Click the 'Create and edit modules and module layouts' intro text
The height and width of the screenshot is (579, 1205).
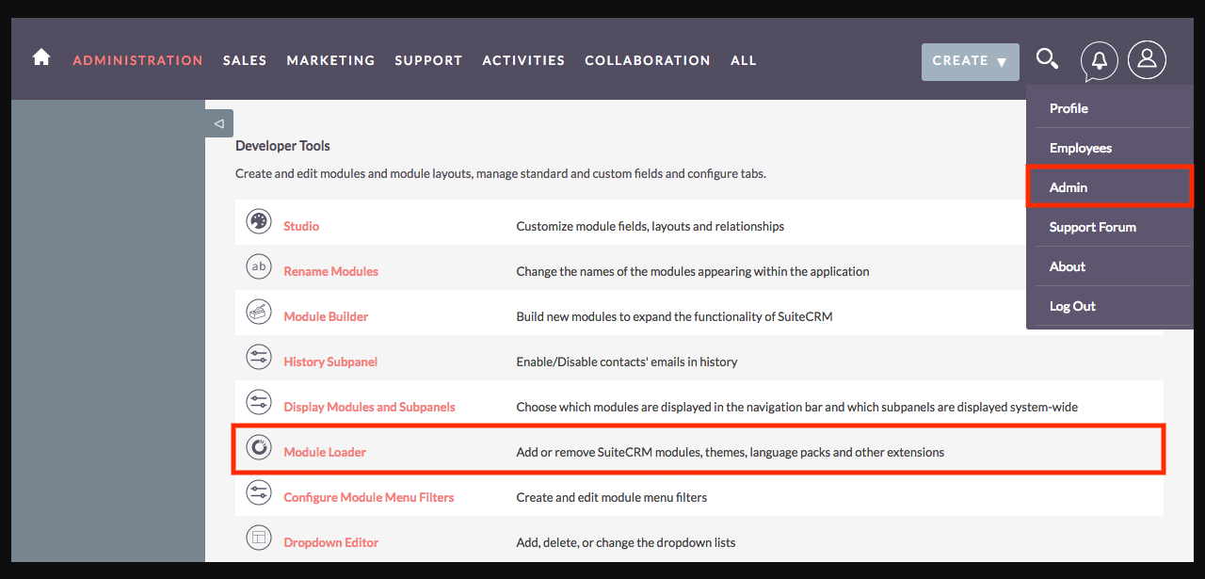pos(501,173)
